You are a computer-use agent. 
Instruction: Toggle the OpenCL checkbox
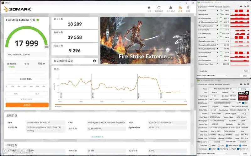210,146
